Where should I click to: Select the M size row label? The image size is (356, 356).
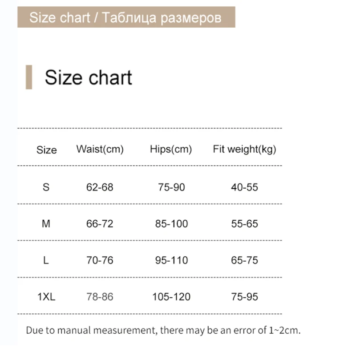(x=46, y=224)
